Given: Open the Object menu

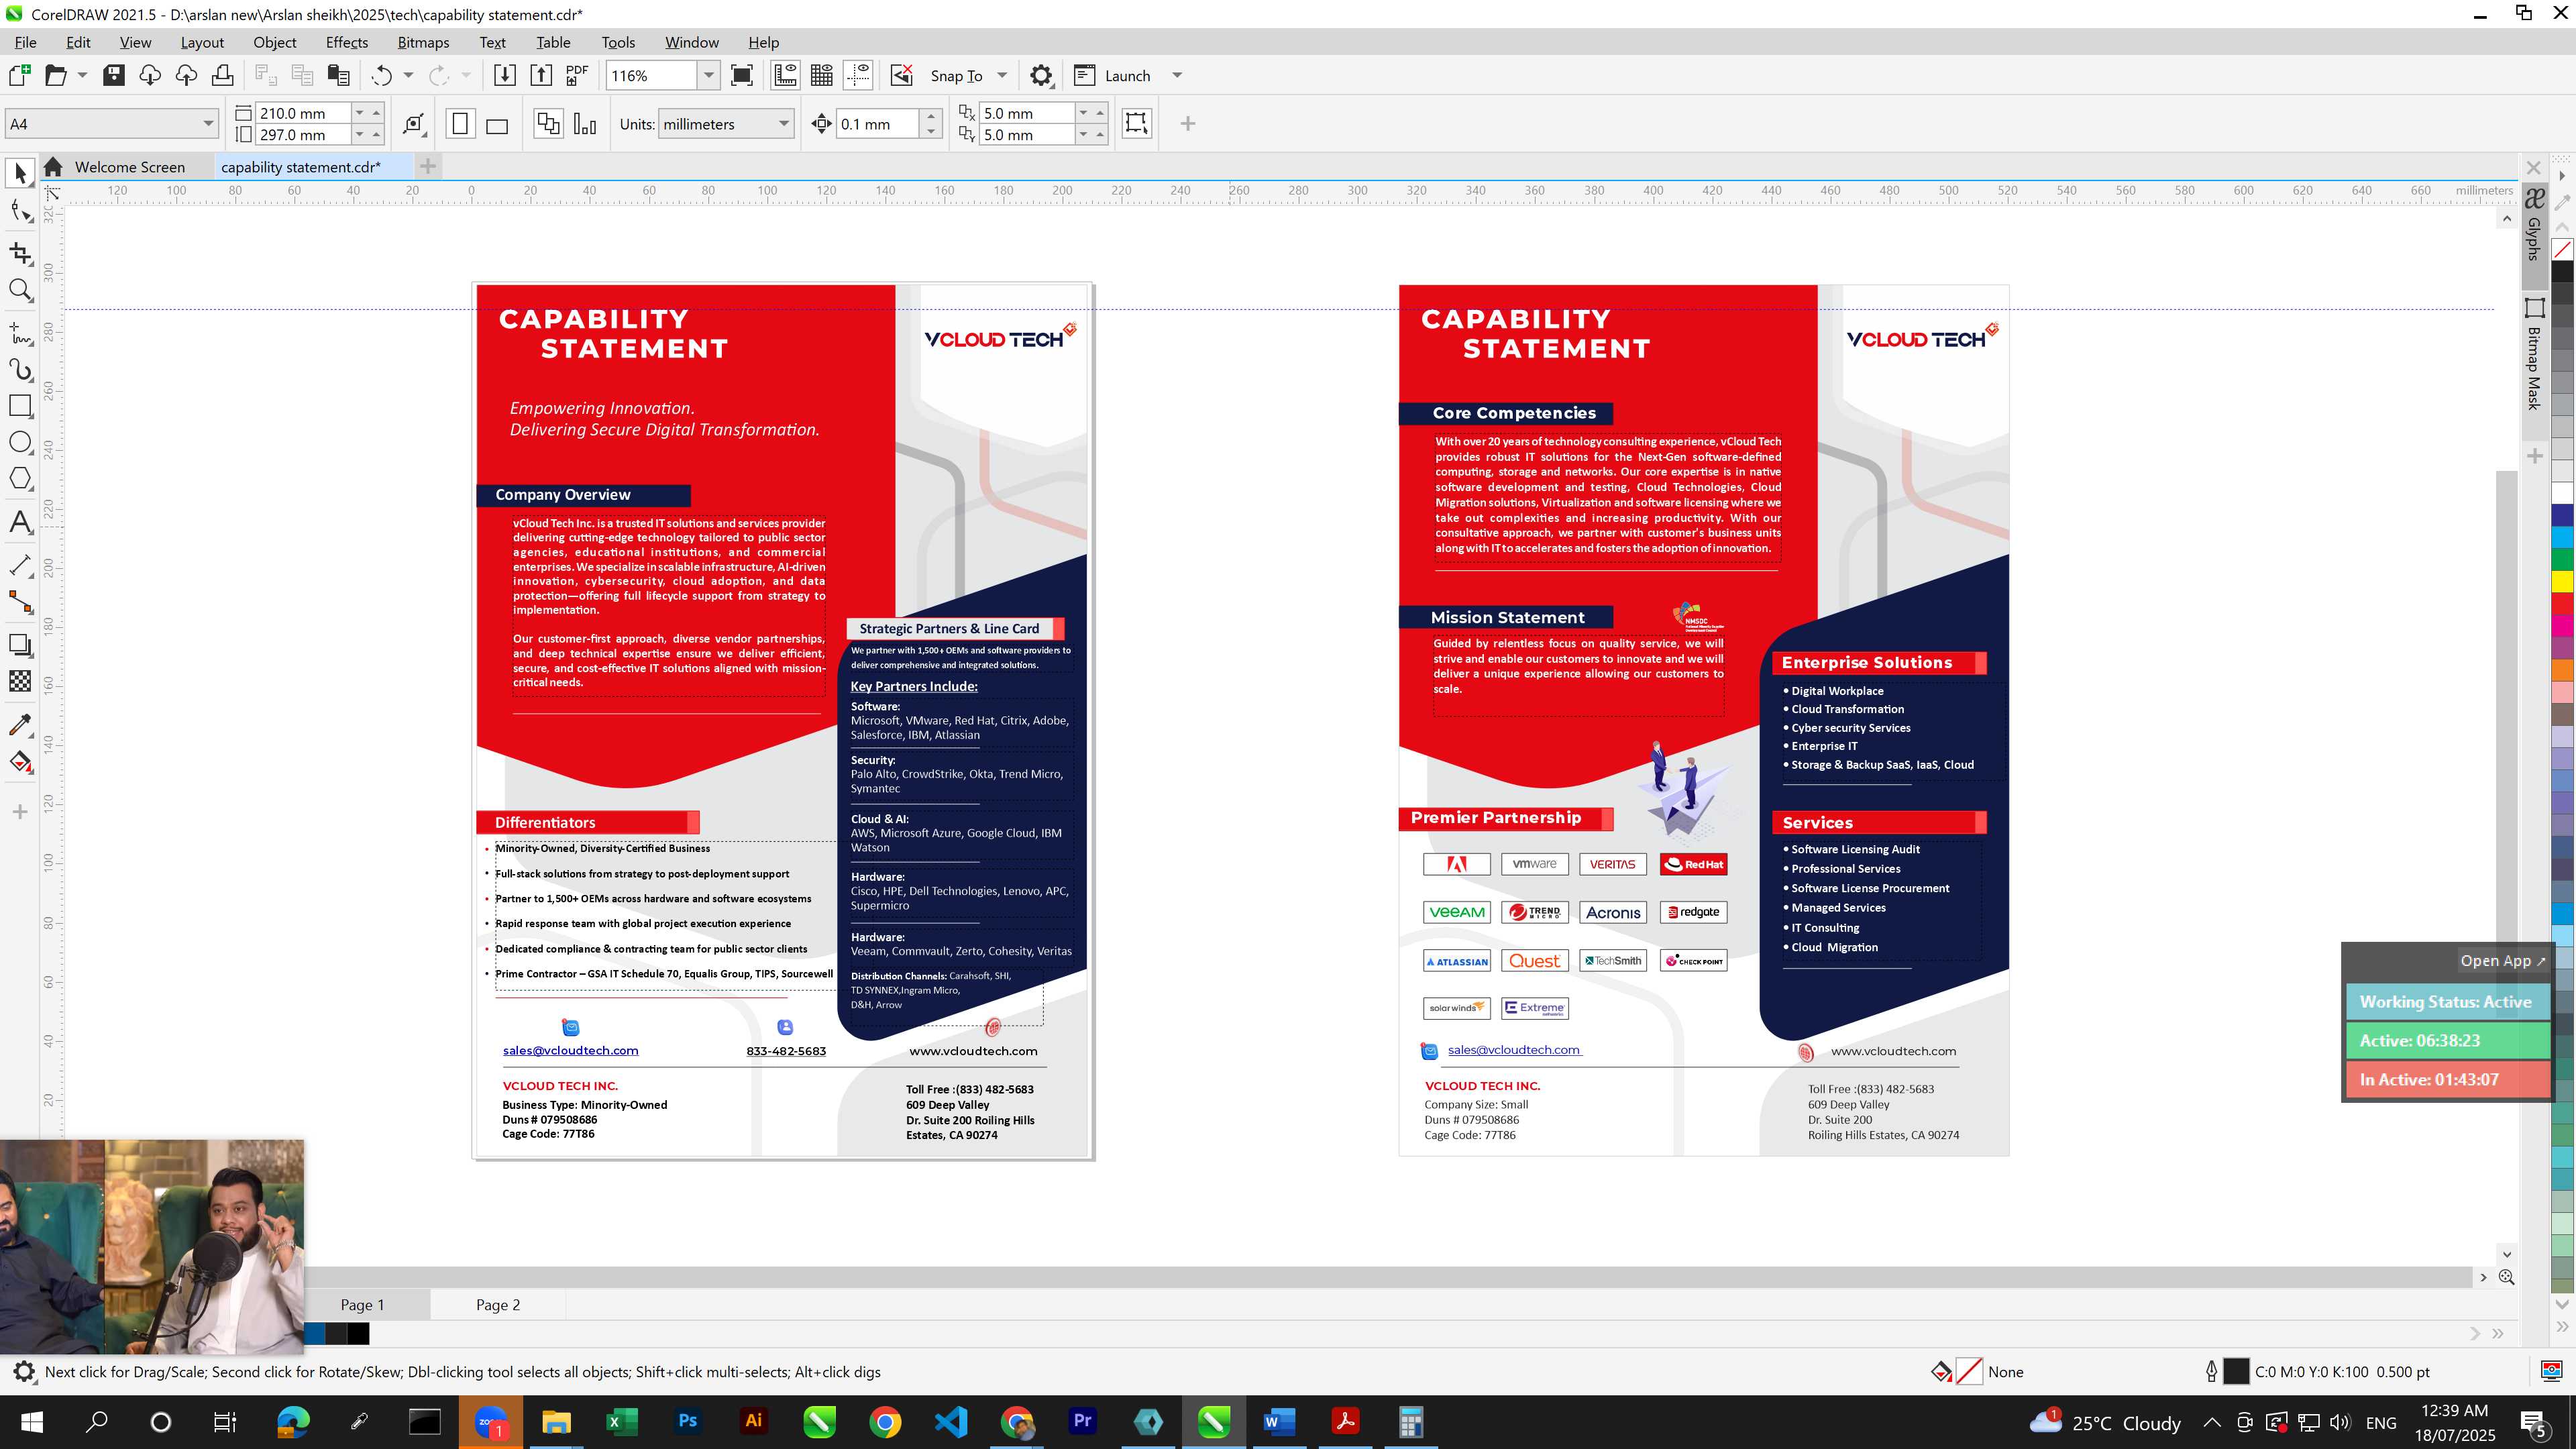Looking at the screenshot, I should [274, 42].
